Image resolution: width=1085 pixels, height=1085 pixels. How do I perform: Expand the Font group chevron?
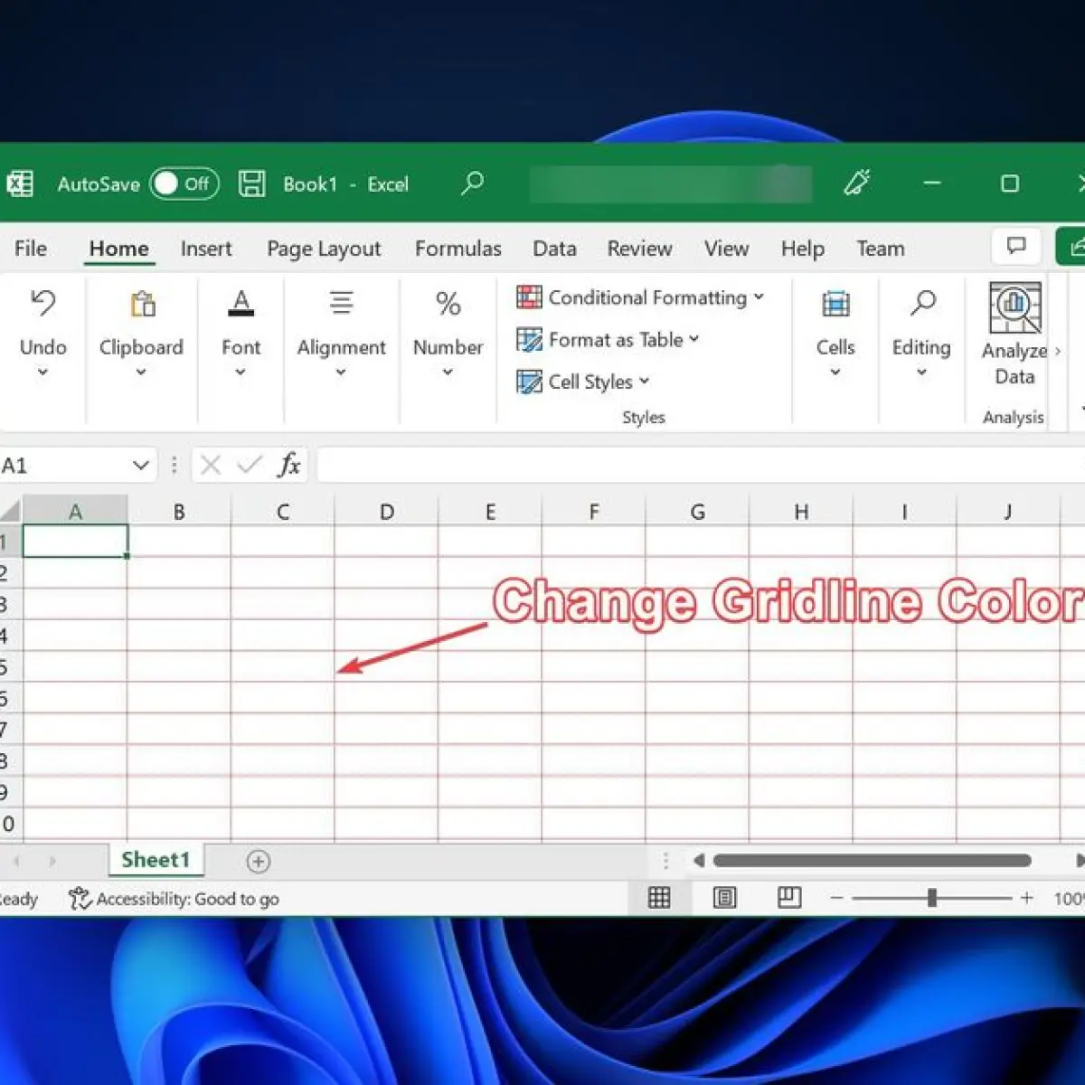(241, 372)
